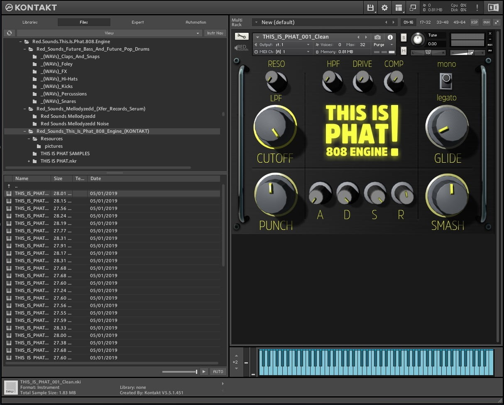Open the workspace layout icon

[x=399, y=7]
